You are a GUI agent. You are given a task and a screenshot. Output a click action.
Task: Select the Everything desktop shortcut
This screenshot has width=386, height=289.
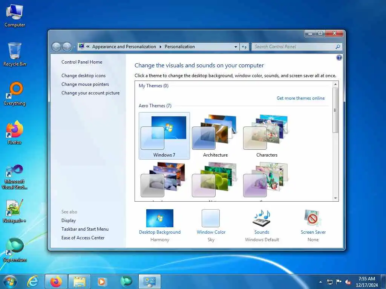[x=15, y=94]
